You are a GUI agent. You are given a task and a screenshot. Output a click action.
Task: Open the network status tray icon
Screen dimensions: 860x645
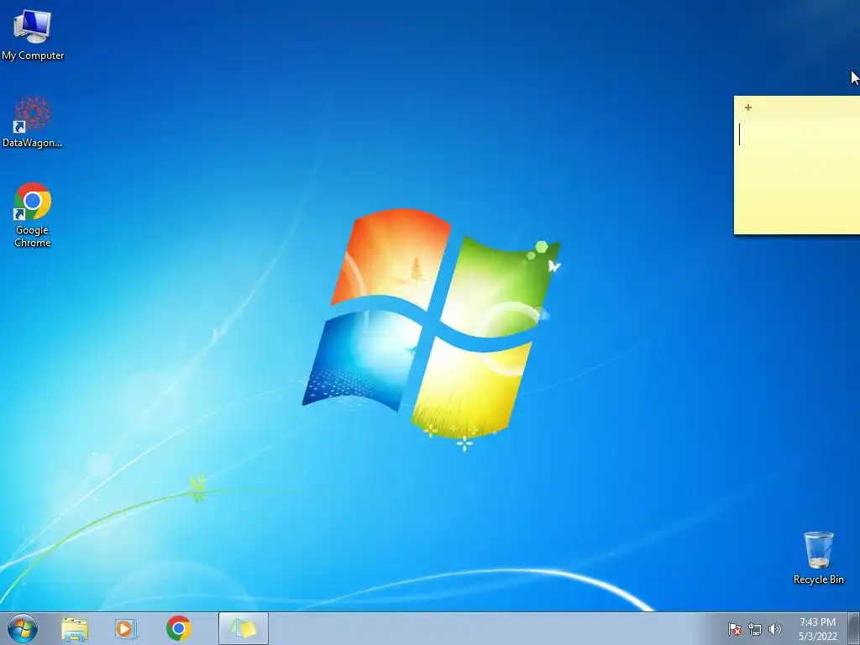coord(755,629)
